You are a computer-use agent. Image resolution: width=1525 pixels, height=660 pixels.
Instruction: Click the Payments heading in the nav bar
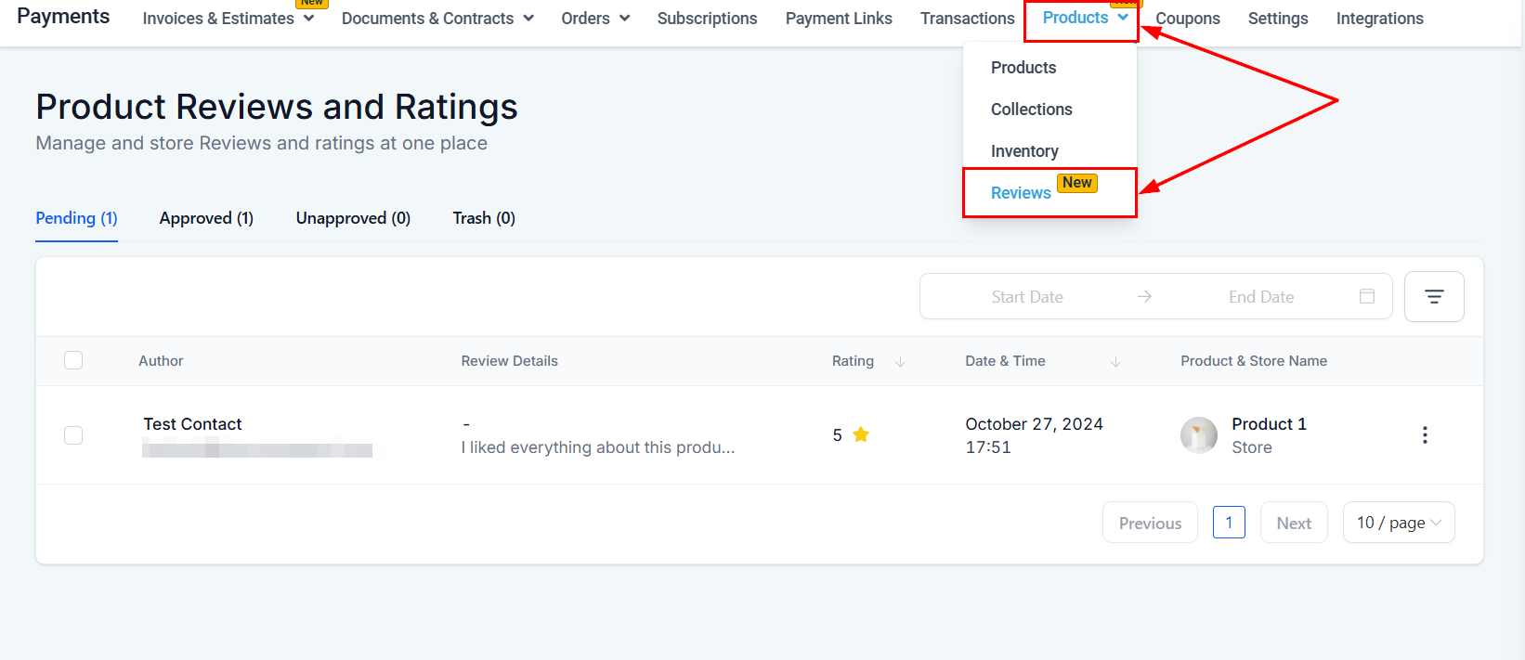63,17
